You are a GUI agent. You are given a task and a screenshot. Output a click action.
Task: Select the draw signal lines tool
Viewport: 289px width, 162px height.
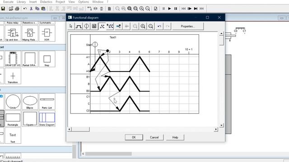pos(102,26)
